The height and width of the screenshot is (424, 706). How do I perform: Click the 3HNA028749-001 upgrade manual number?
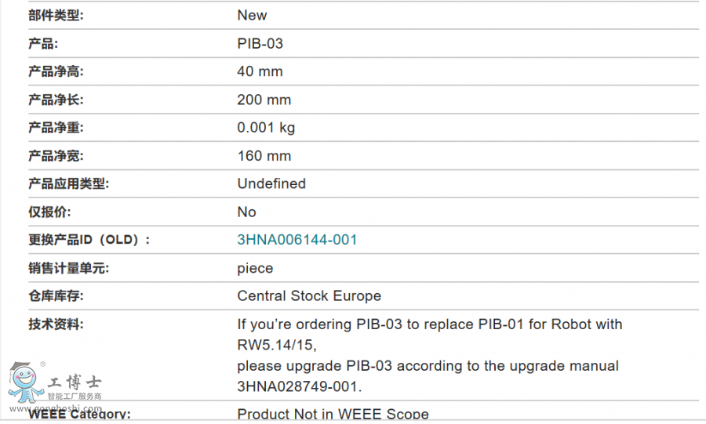pos(298,386)
